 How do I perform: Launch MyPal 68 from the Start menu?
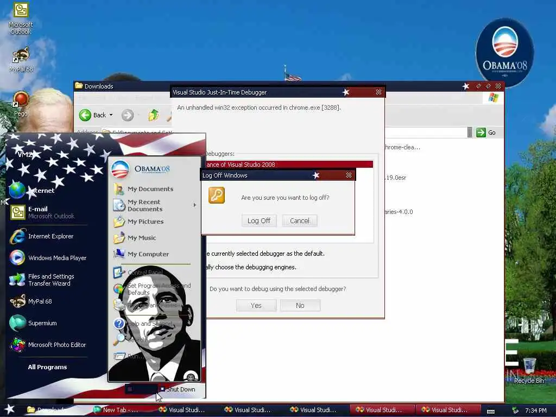click(x=31, y=301)
